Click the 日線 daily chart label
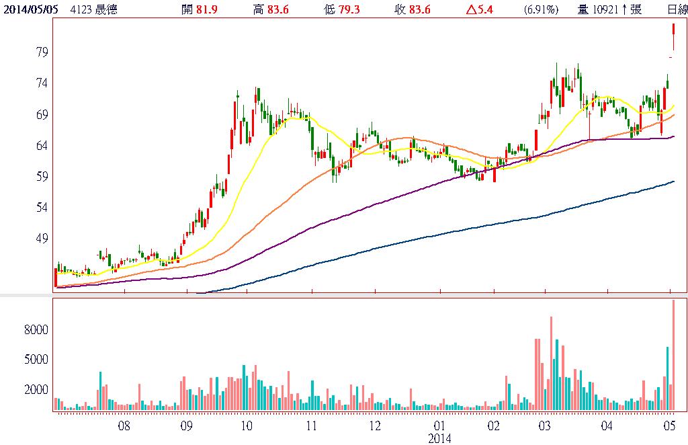The height and width of the screenshot is (445, 688). [x=677, y=9]
